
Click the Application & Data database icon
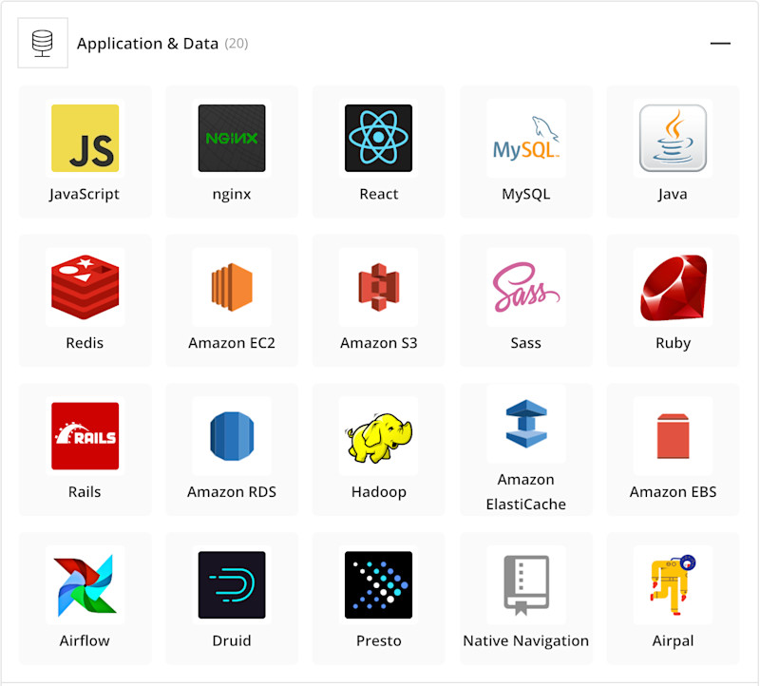(43, 43)
